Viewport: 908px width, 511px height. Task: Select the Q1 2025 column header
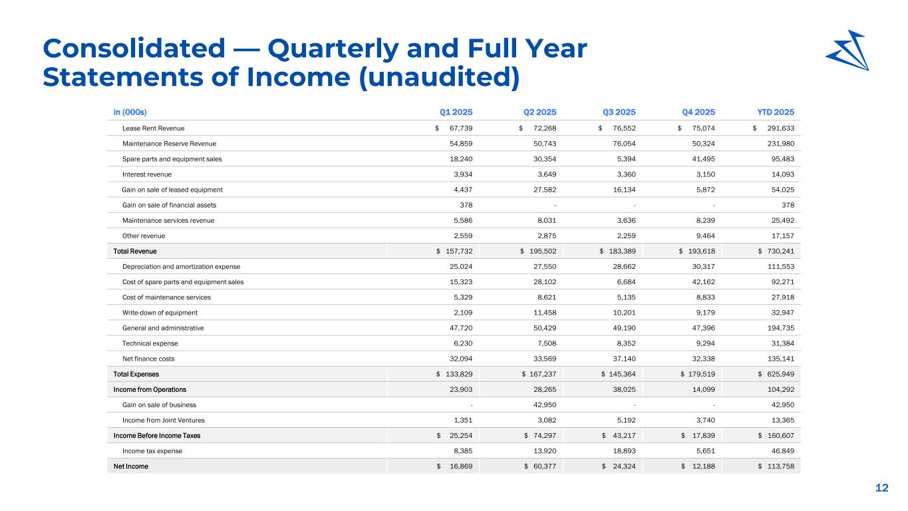pos(456,112)
